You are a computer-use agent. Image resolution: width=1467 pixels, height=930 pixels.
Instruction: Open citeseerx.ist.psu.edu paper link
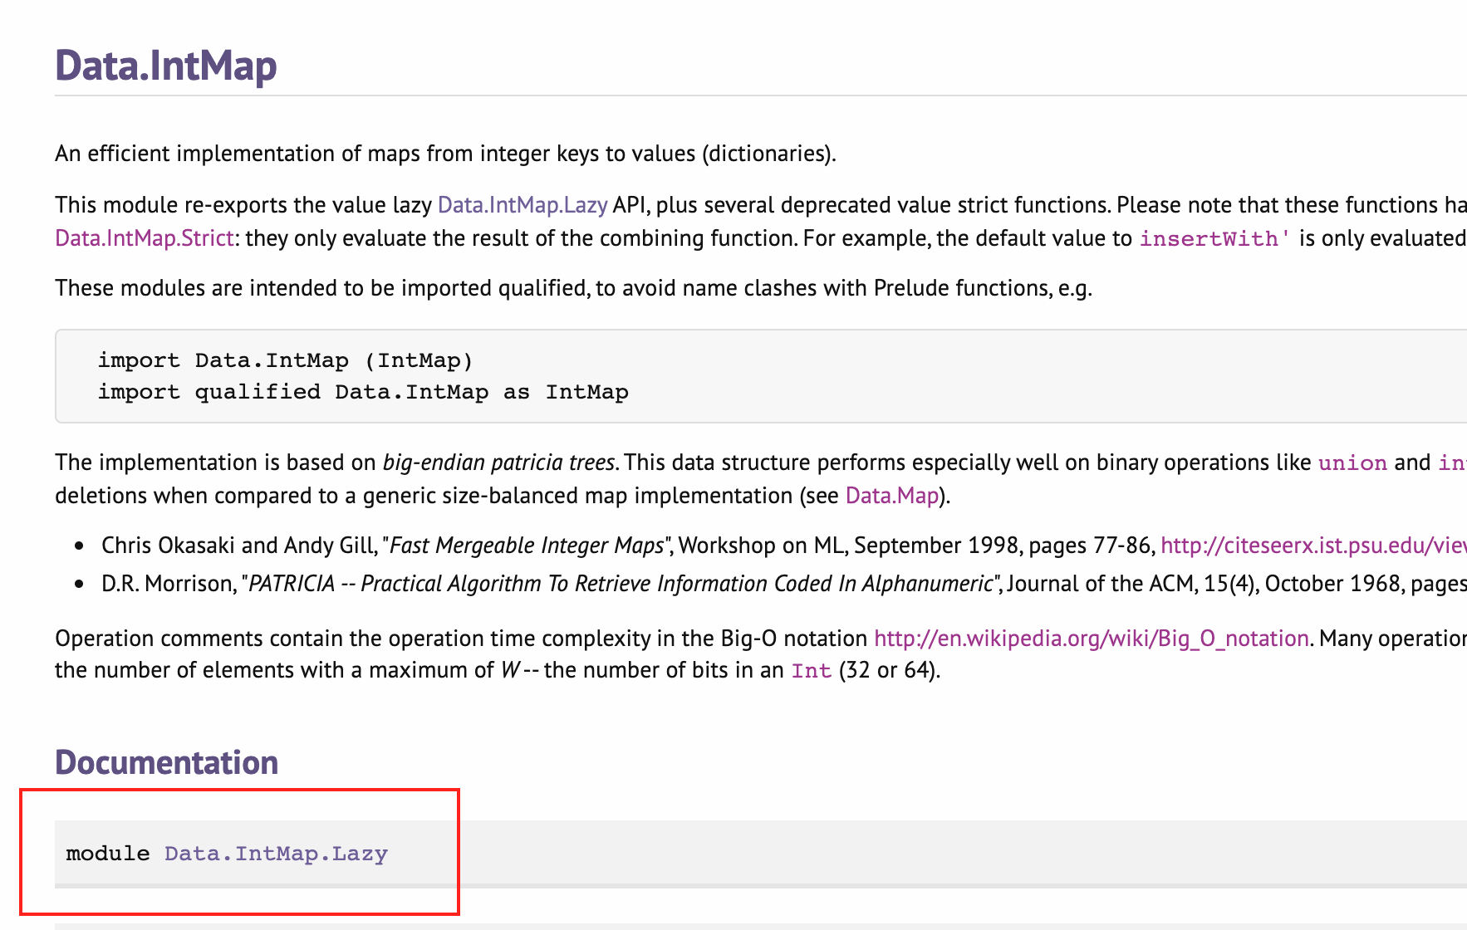click(x=1313, y=546)
